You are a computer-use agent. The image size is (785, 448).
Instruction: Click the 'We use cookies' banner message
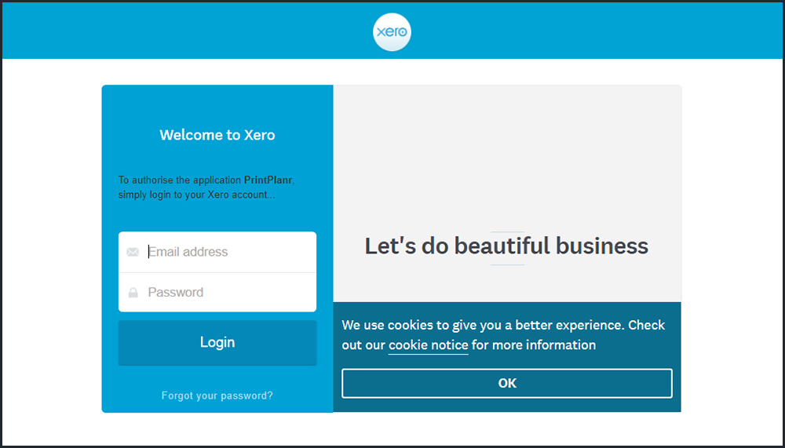click(503, 335)
